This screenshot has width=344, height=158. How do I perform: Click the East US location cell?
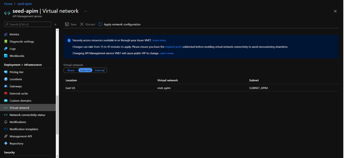[x=71, y=88]
